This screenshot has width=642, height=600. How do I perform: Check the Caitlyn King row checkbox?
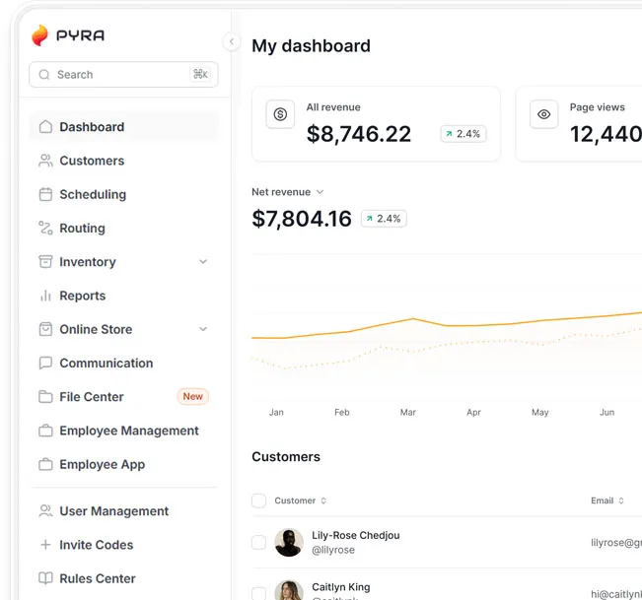tap(258, 592)
